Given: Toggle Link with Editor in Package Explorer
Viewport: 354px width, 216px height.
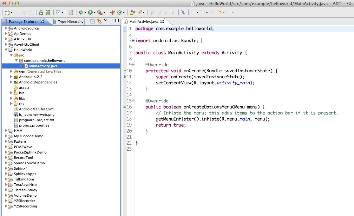Looking at the screenshot, I should (x=99, y=21).
